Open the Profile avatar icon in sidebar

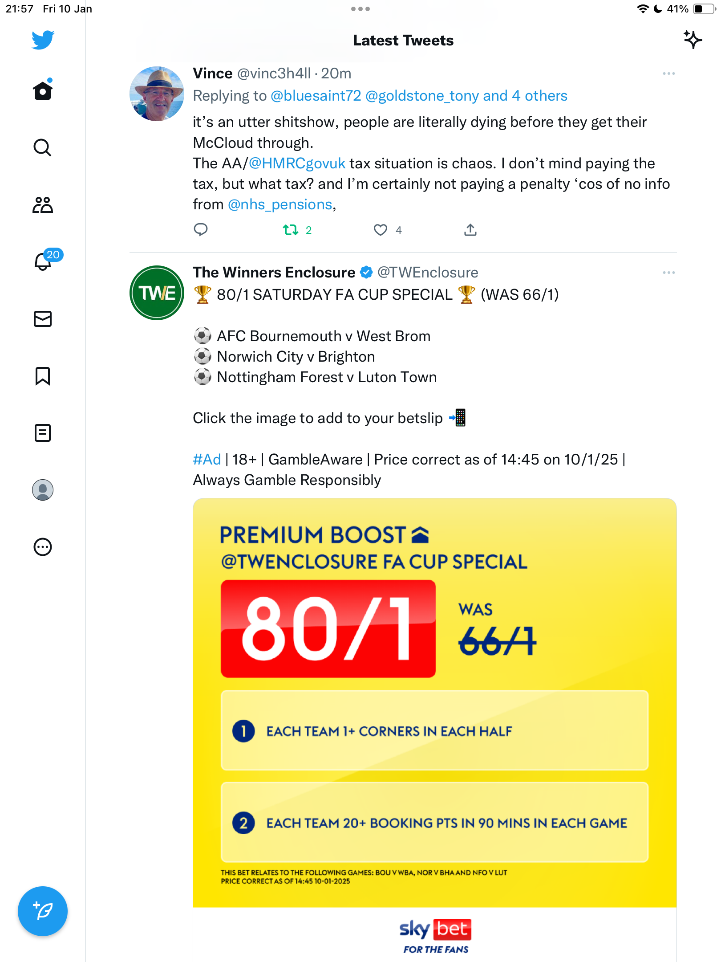coord(43,490)
